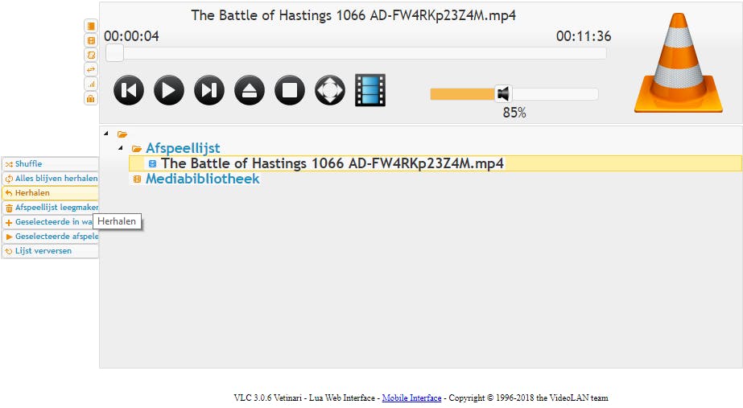The width and height of the screenshot is (743, 408).
Task: Open the equalizer signal bars icon
Action: pyautogui.click(x=91, y=84)
